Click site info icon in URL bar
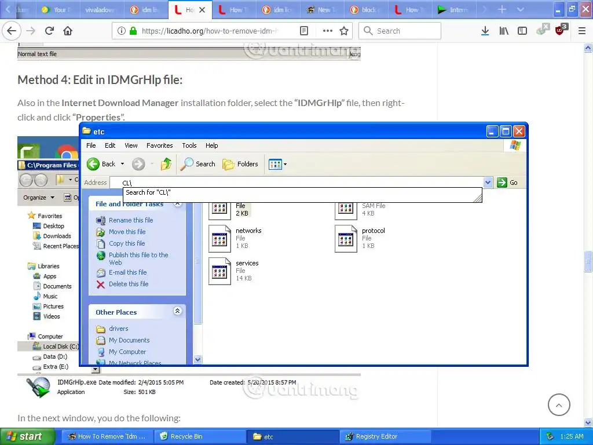 coord(121,31)
